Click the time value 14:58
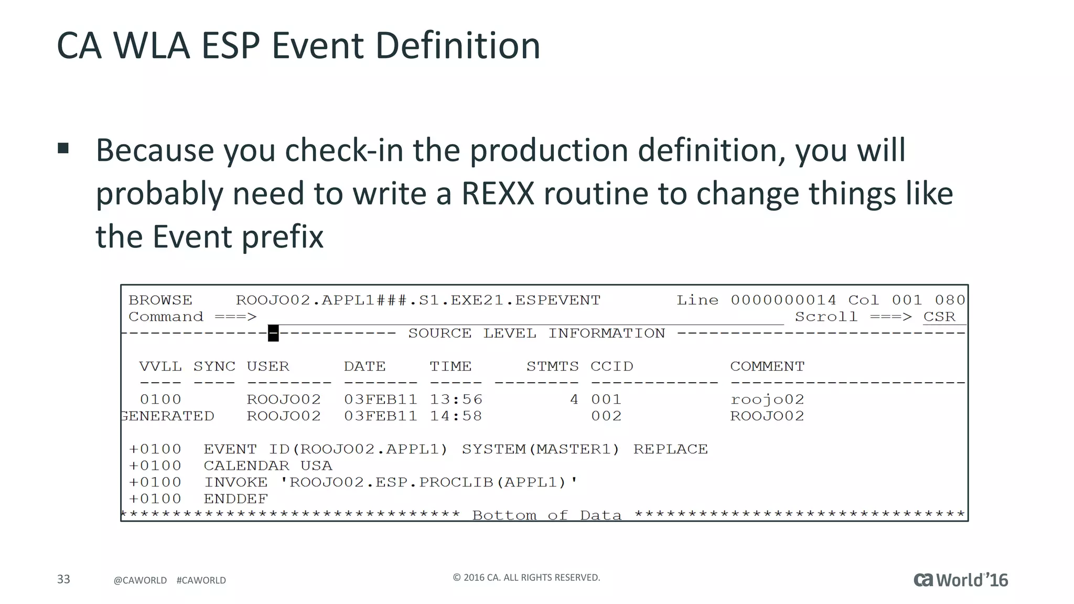Viewport: 1074px width, 604px height. tap(456, 416)
